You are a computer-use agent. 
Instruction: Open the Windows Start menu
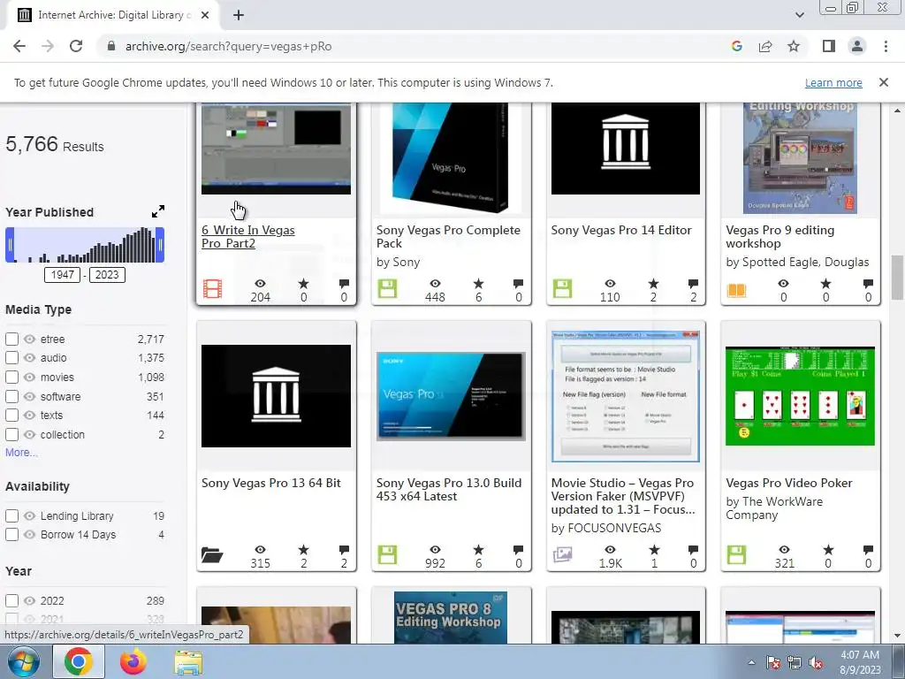click(23, 661)
